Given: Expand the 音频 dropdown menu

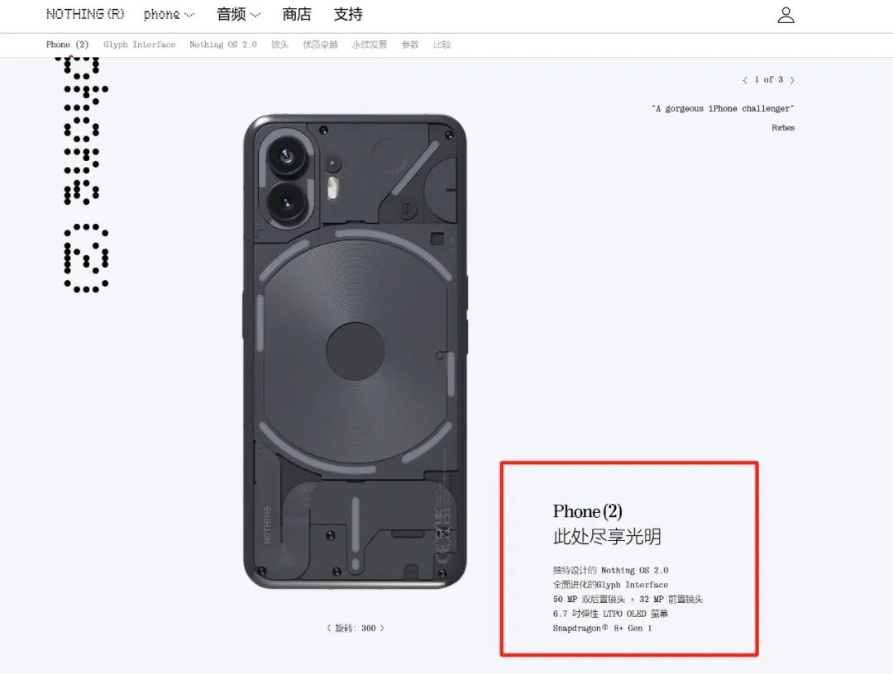Looking at the screenshot, I should tap(238, 14).
